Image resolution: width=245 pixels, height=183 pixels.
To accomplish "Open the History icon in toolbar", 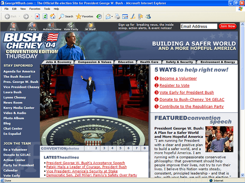I will (x=99, y=16).
